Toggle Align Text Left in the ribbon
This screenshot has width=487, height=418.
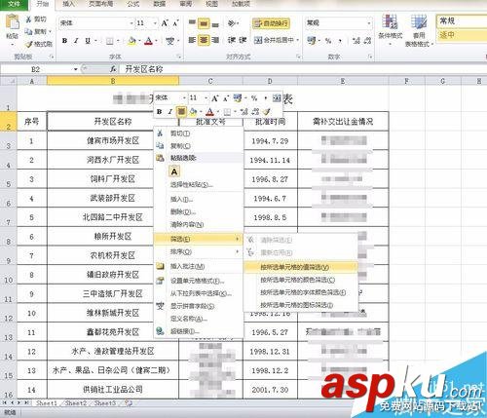click(x=192, y=40)
